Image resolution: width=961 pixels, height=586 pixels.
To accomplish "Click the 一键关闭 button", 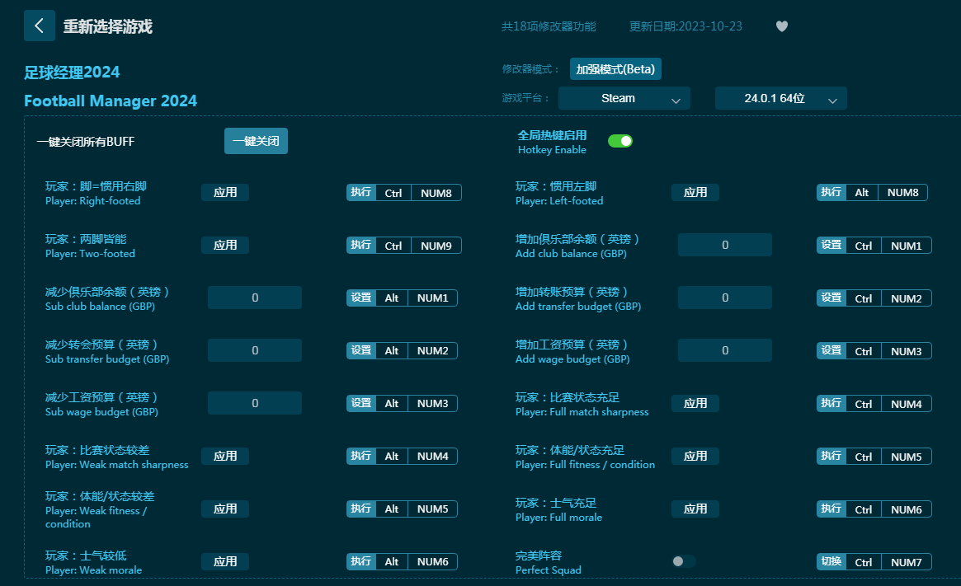I will coord(256,141).
